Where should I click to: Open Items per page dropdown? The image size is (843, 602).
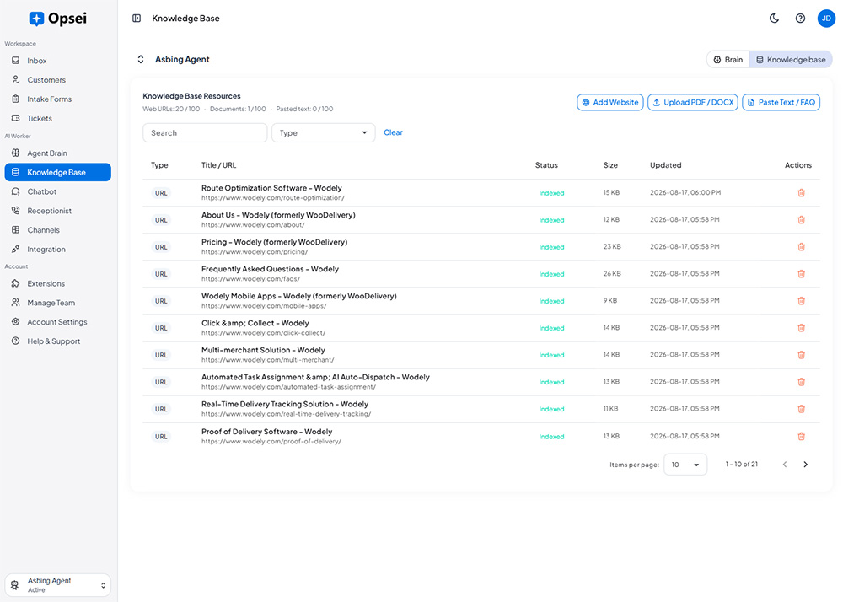click(685, 465)
